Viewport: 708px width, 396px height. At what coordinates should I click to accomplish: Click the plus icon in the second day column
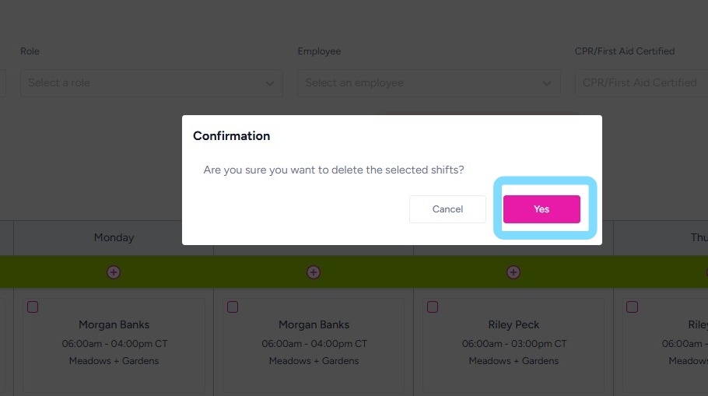coord(314,272)
